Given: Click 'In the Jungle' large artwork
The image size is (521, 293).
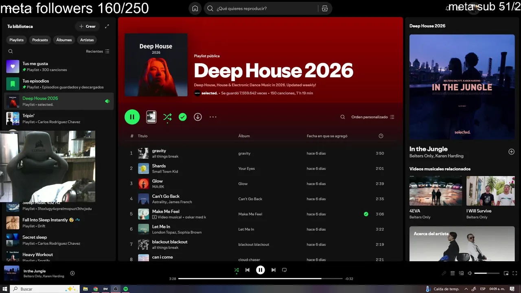Looking at the screenshot, I should click(462, 87).
